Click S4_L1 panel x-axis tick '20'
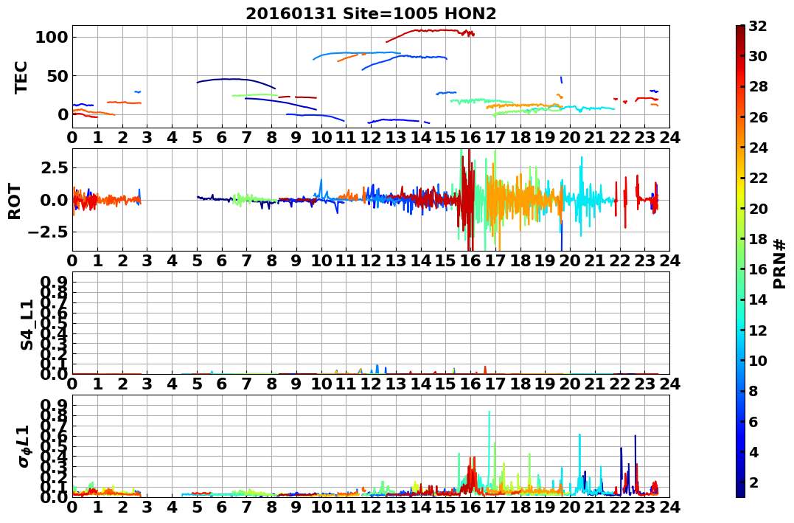 pyautogui.click(x=570, y=384)
